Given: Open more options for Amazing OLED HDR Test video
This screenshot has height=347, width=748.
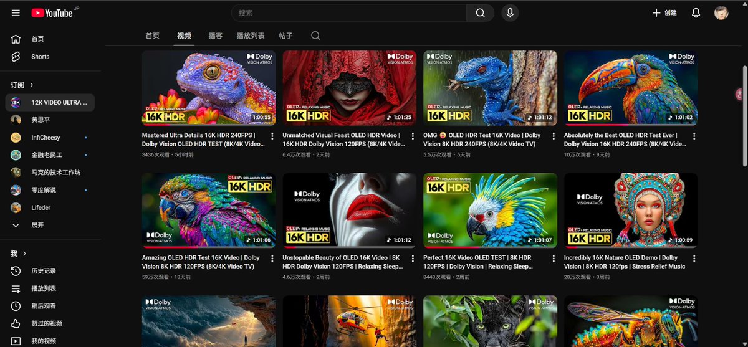Looking at the screenshot, I should 272,259.
